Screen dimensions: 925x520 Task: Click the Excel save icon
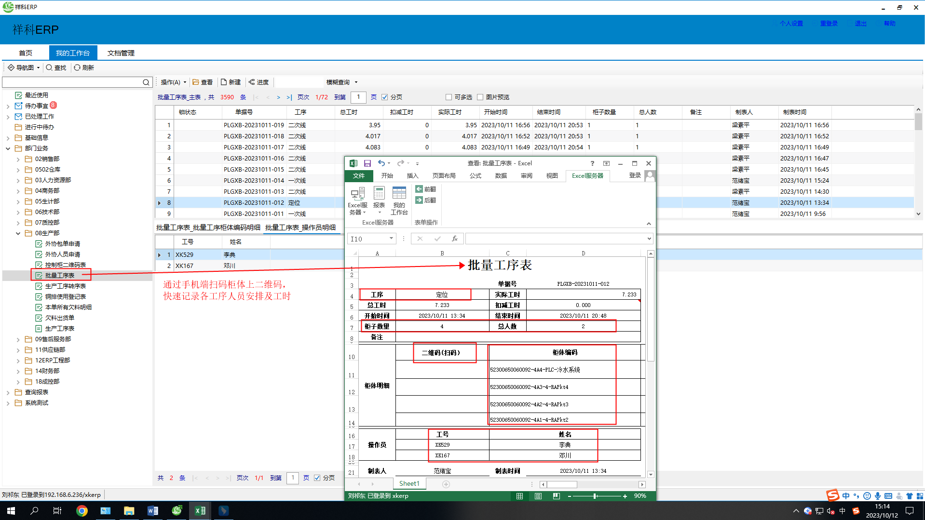(x=367, y=163)
